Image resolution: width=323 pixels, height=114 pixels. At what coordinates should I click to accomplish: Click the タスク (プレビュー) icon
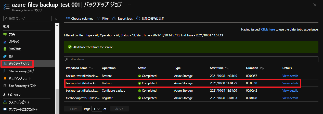point(5,102)
